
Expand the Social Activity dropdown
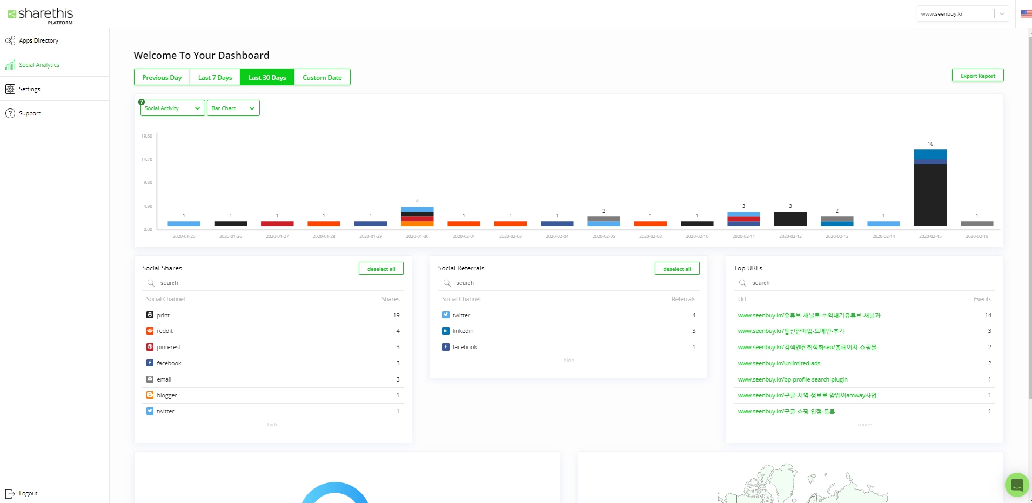172,108
